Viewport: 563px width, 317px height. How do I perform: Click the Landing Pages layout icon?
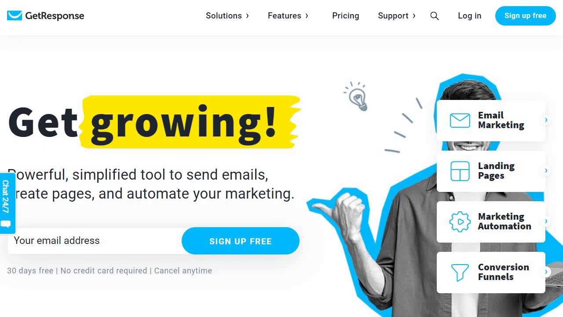coord(460,171)
